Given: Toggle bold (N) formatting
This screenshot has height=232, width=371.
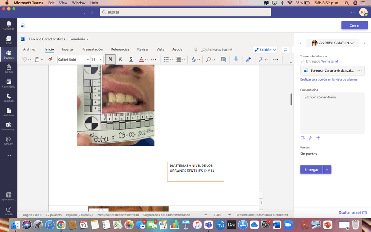Looking at the screenshot, I should point(110,60).
